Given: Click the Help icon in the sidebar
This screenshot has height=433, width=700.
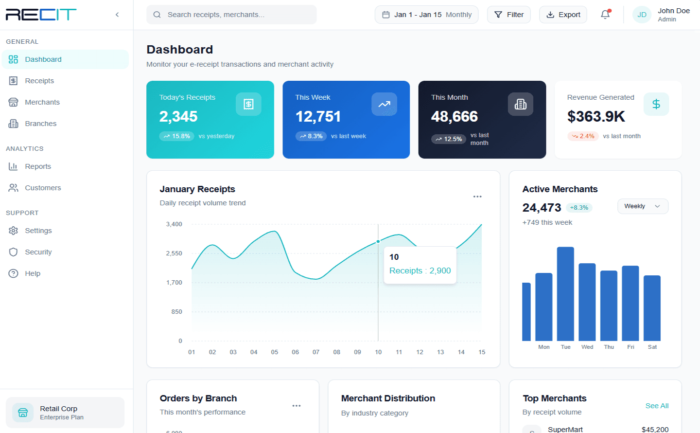Looking at the screenshot, I should [x=13, y=273].
